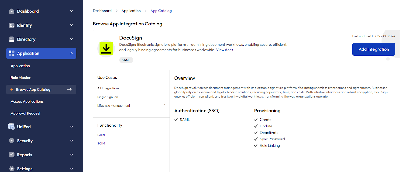Screen dimensions: 409x172
Task: Click the UniFed sidebar icon
Action: pyautogui.click(x=12, y=127)
